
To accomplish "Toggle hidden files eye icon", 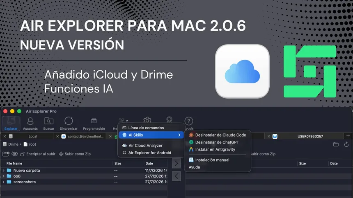I will point(15,154).
